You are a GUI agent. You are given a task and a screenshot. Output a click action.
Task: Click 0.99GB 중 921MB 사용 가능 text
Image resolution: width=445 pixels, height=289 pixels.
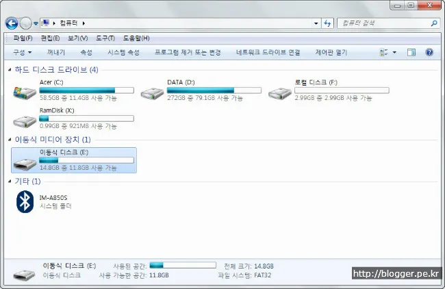pyautogui.click(x=78, y=126)
